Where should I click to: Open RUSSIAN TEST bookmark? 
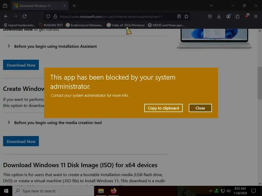click(51, 25)
